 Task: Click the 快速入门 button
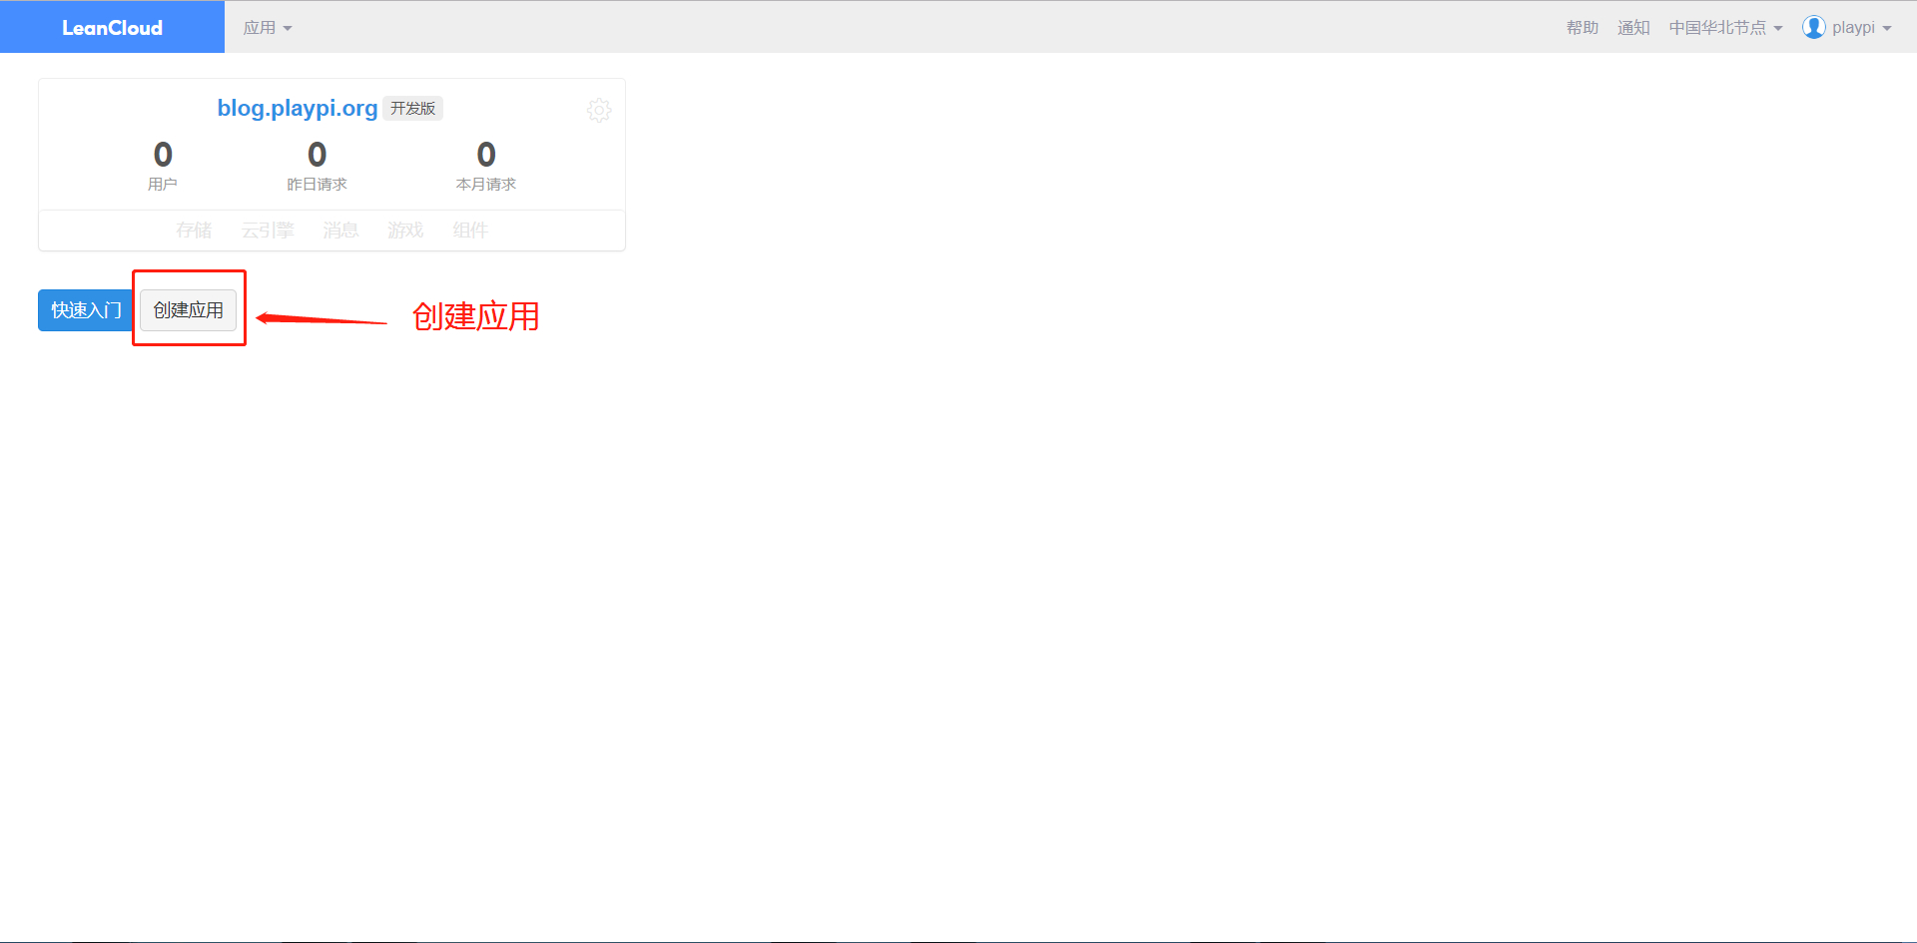point(86,310)
